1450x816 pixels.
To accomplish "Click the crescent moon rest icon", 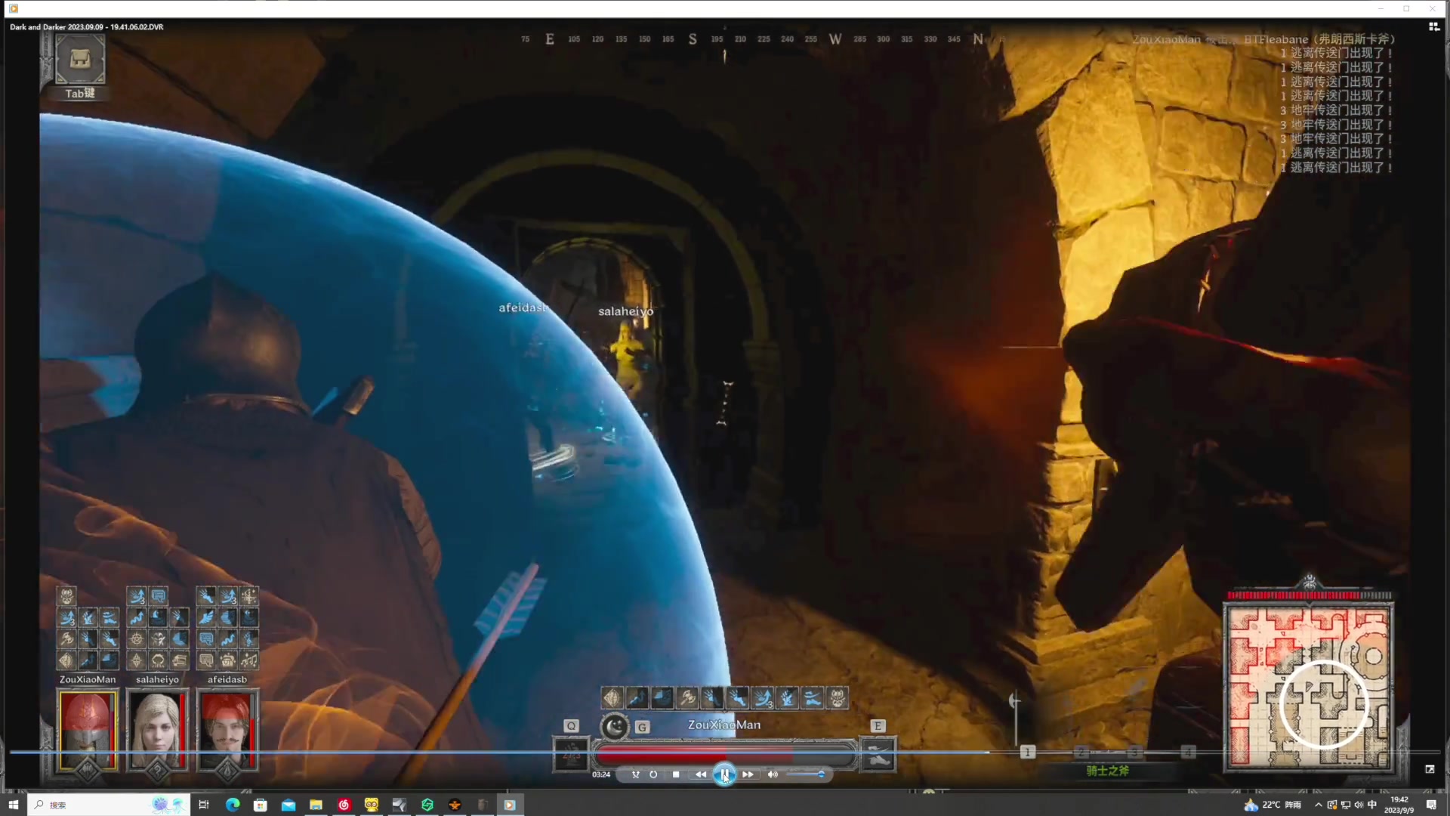I will (614, 727).
